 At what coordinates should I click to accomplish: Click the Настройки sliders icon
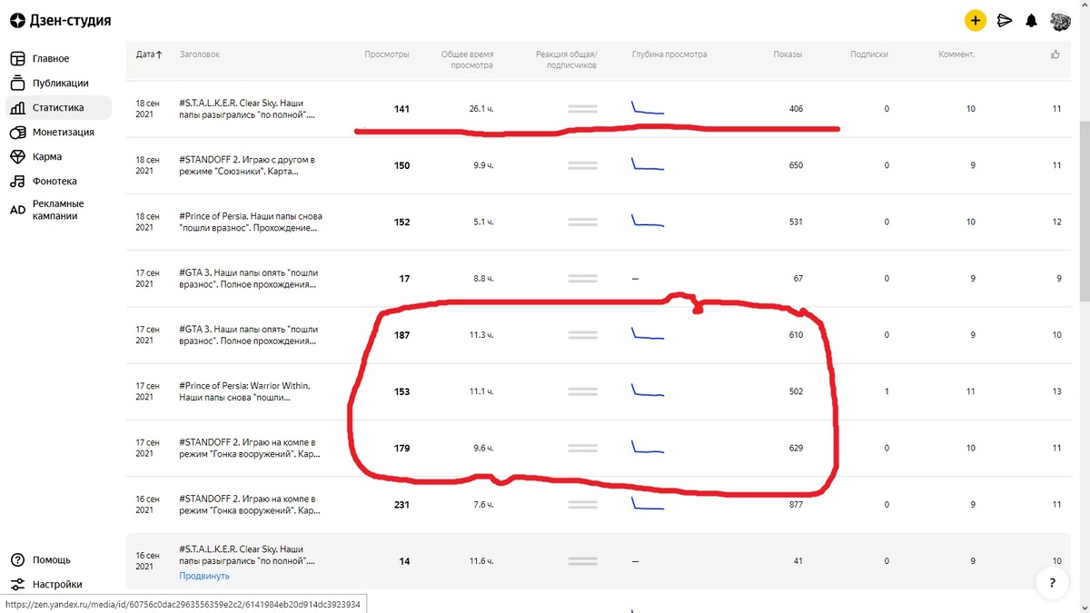coord(17,585)
